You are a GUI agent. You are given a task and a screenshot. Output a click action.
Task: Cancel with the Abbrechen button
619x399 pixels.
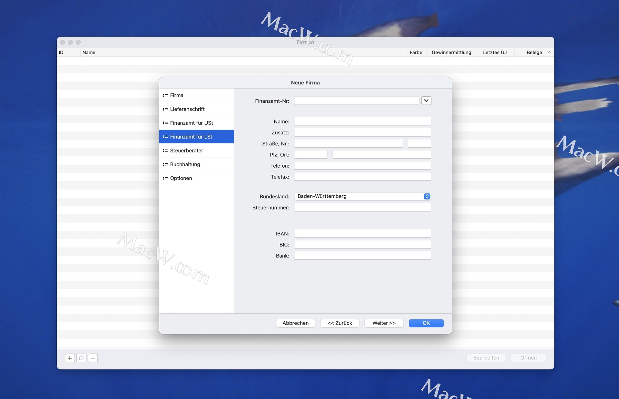(x=296, y=323)
